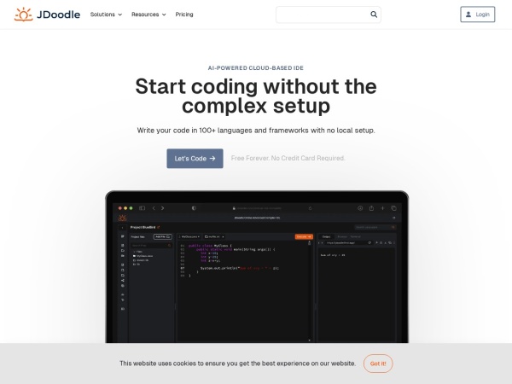512x384 pixels.
Task: Expand the Resources menu
Action: (x=148, y=15)
